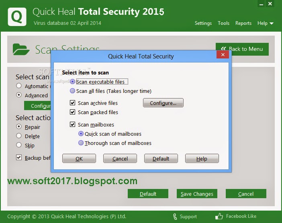Click Cancel in the dialog
The height and width of the screenshot is (223, 282).
(x=120, y=159)
